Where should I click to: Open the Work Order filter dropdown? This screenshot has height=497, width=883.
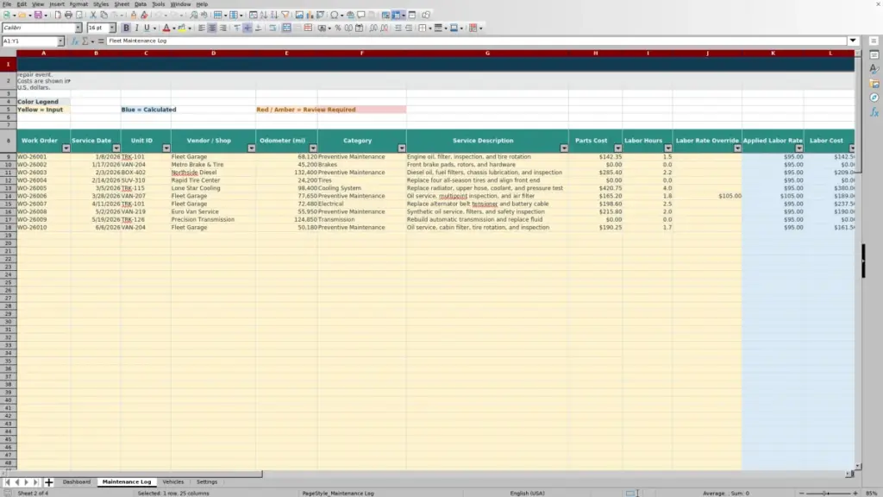(66, 148)
